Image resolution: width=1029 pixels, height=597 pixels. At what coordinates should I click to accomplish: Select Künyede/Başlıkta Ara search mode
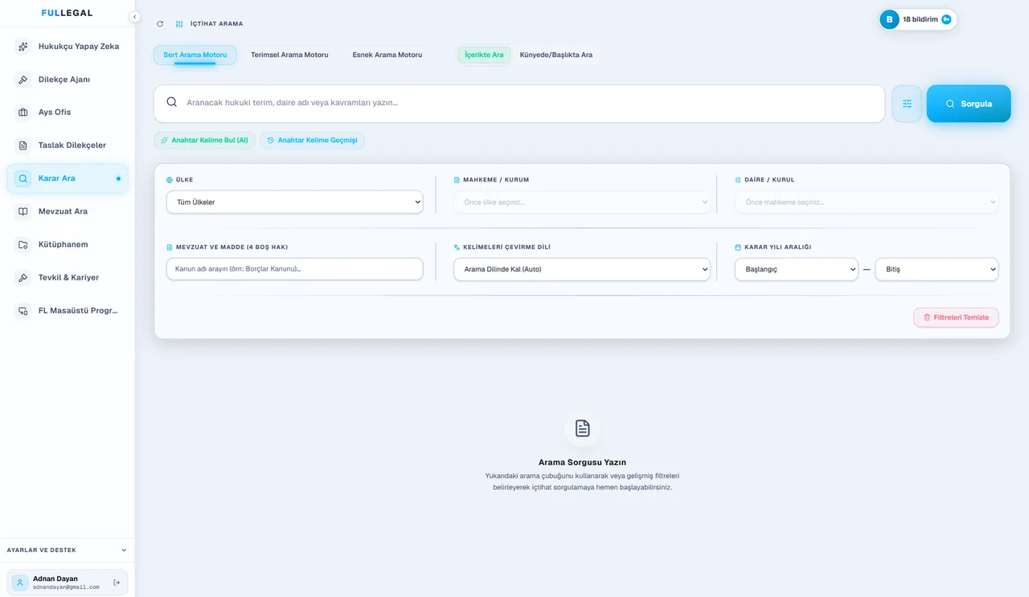click(x=556, y=55)
